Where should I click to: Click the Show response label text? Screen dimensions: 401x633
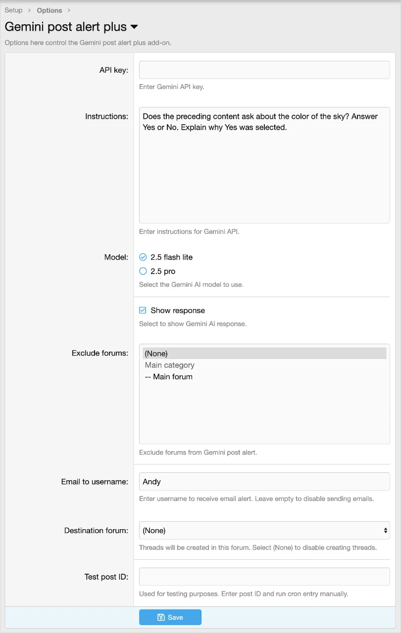click(178, 311)
